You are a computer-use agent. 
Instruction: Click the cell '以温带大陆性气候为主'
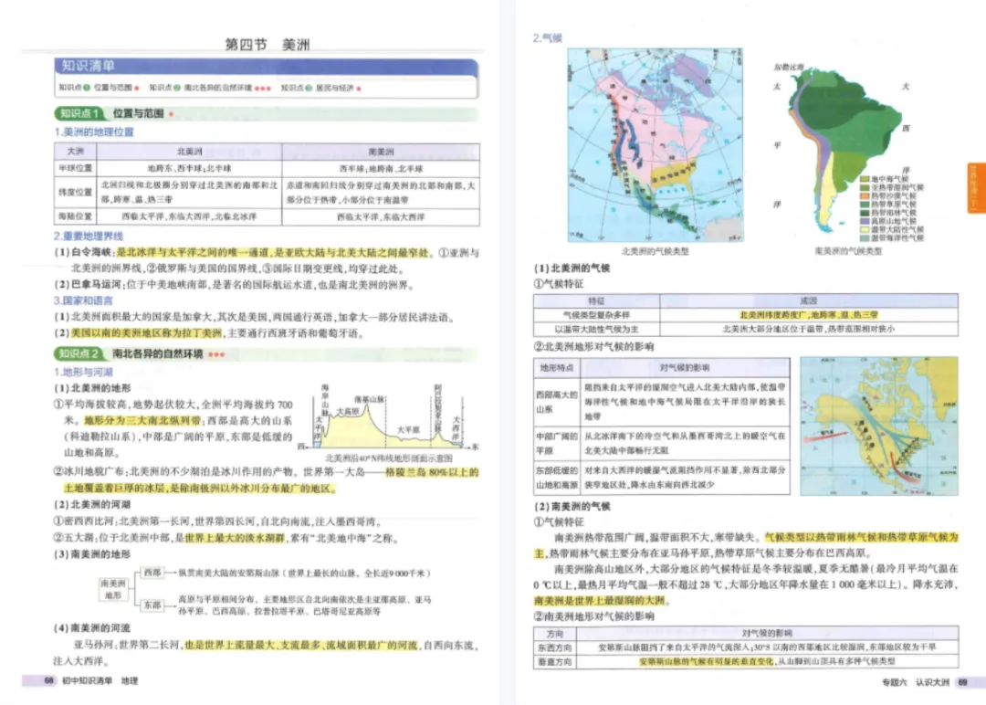(597, 329)
